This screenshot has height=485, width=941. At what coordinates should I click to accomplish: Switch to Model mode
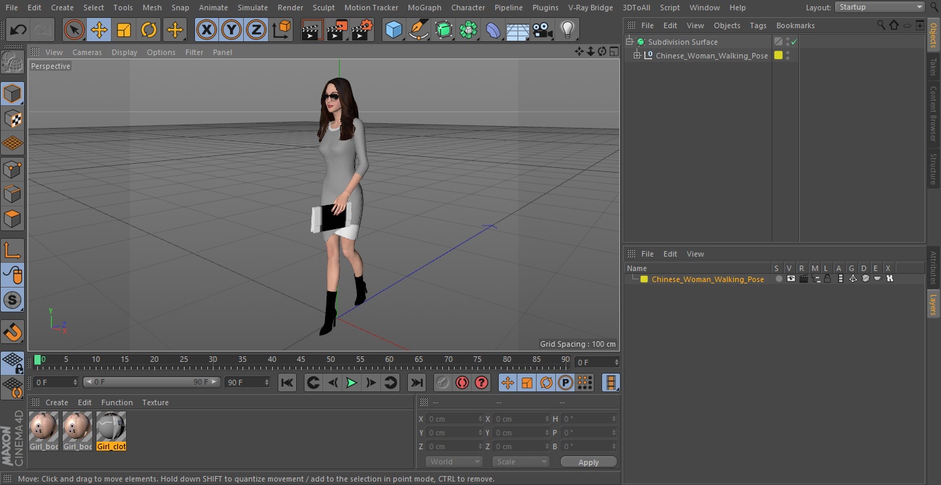(x=12, y=94)
